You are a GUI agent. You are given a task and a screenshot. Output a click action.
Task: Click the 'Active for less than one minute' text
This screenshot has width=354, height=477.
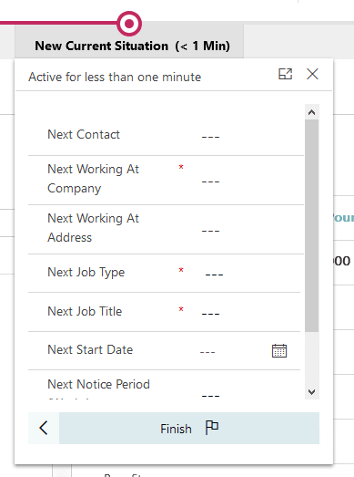click(115, 77)
